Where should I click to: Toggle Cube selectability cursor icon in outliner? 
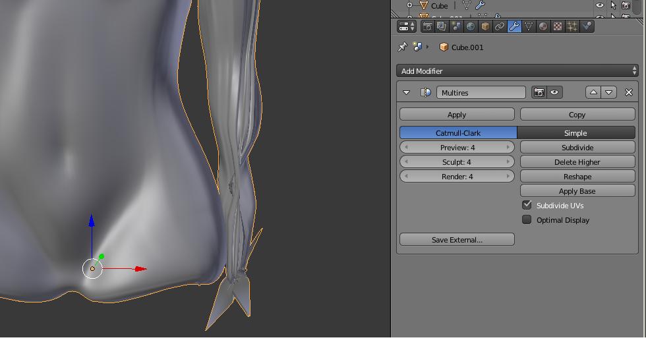(x=614, y=5)
